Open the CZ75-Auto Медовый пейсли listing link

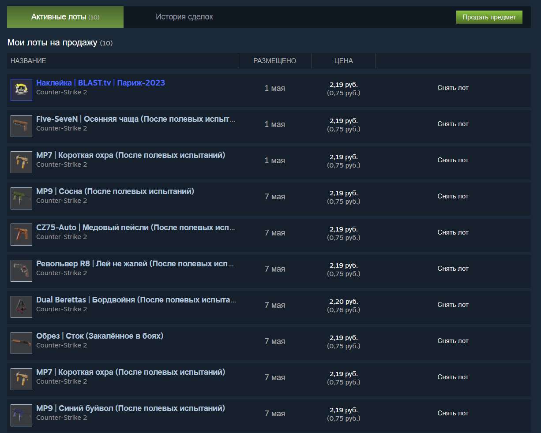[135, 228]
